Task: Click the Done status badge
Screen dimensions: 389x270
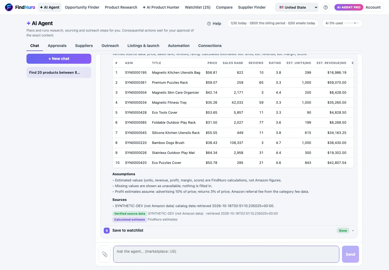Action: 343,231
